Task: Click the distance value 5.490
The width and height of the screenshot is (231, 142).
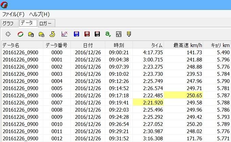Action: tap(223, 53)
